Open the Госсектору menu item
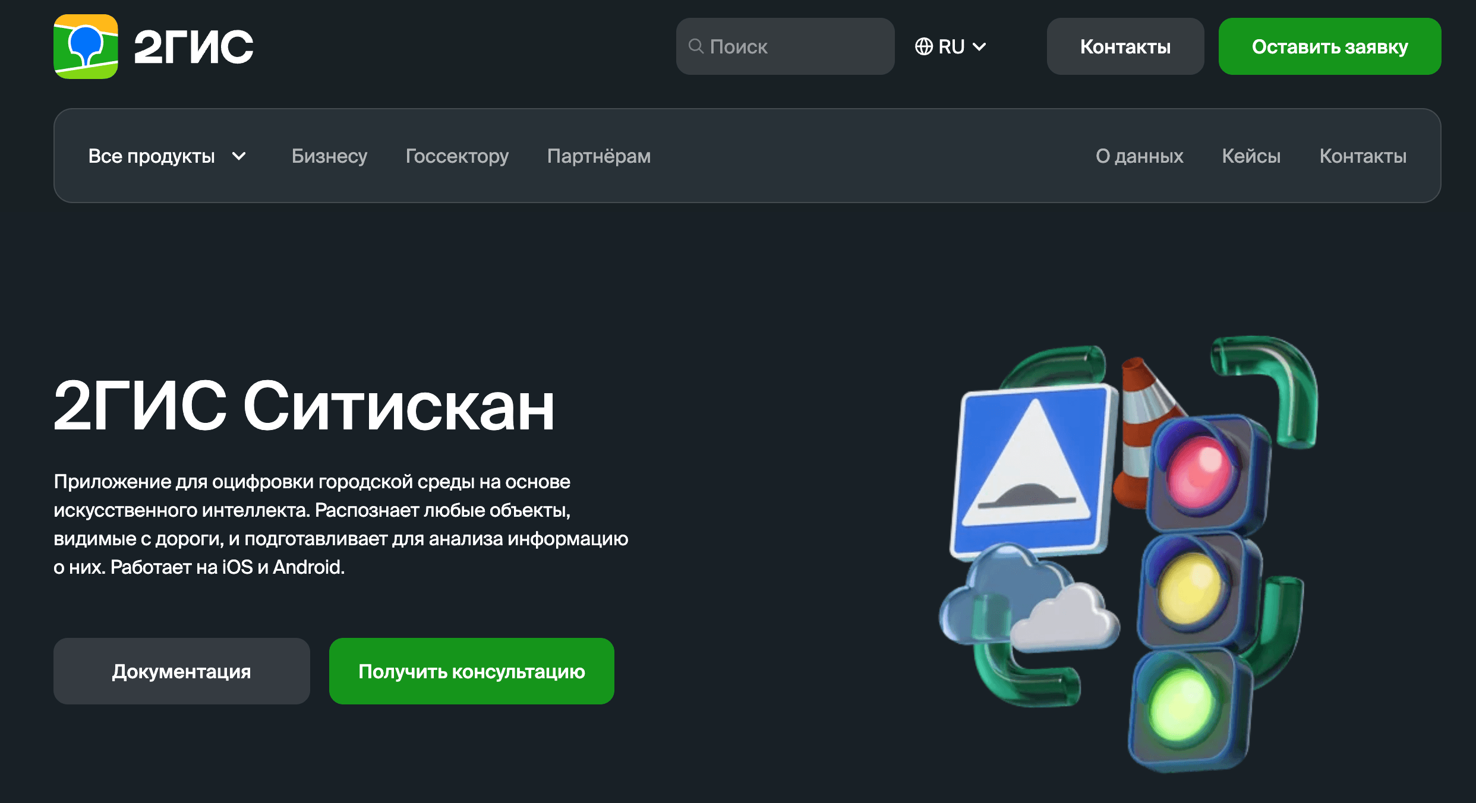The width and height of the screenshot is (1476, 803). click(457, 156)
